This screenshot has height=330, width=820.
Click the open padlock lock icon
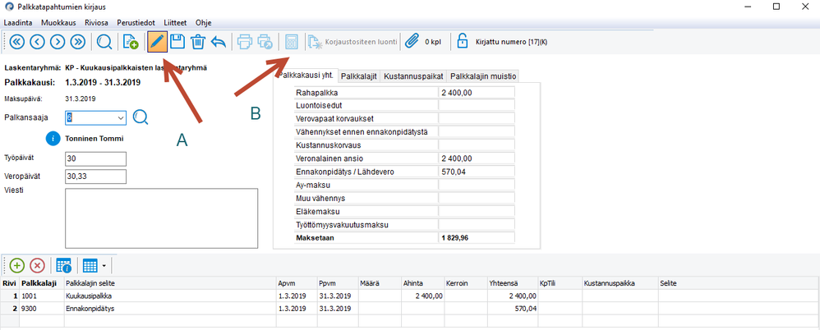coord(463,41)
